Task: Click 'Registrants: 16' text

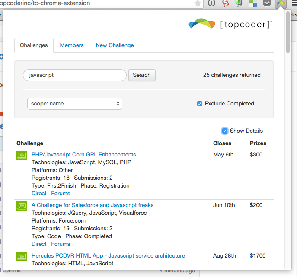Action: pos(51,178)
